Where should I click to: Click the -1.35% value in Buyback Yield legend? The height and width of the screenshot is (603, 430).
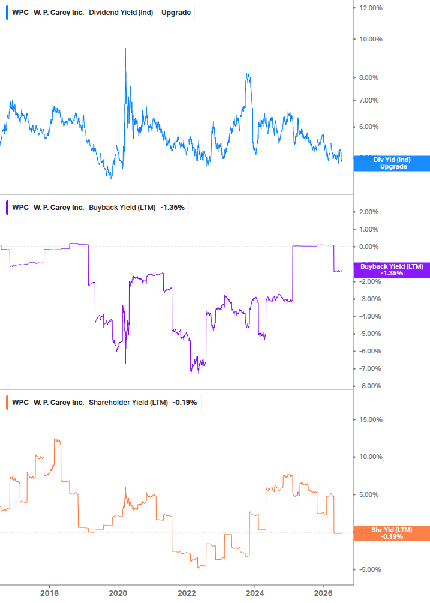click(x=173, y=208)
